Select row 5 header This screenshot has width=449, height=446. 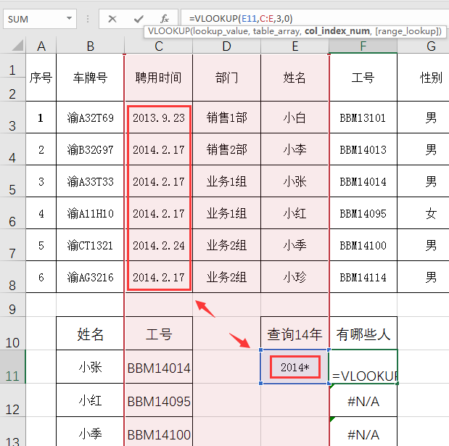pos(12,181)
